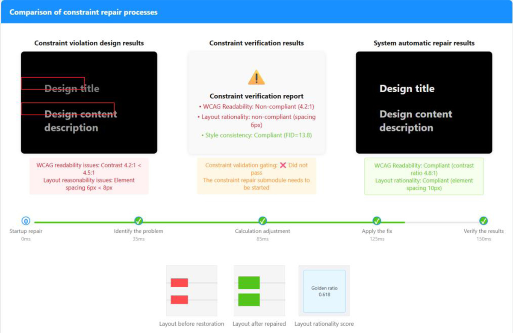Click the WCAG Readability non-compliant line
This screenshot has height=333, width=513.
tap(256, 106)
